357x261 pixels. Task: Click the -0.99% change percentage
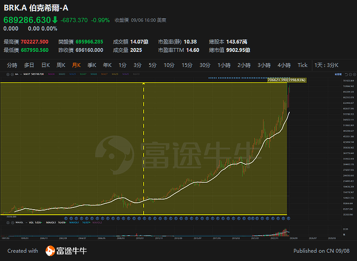coord(100,20)
